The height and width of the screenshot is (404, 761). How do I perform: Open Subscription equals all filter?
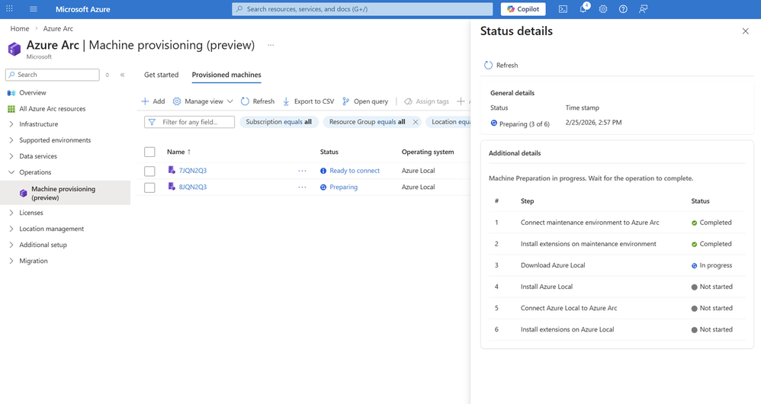pyautogui.click(x=278, y=122)
